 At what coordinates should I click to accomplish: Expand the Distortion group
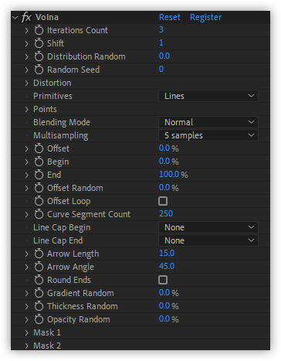[x=27, y=83]
